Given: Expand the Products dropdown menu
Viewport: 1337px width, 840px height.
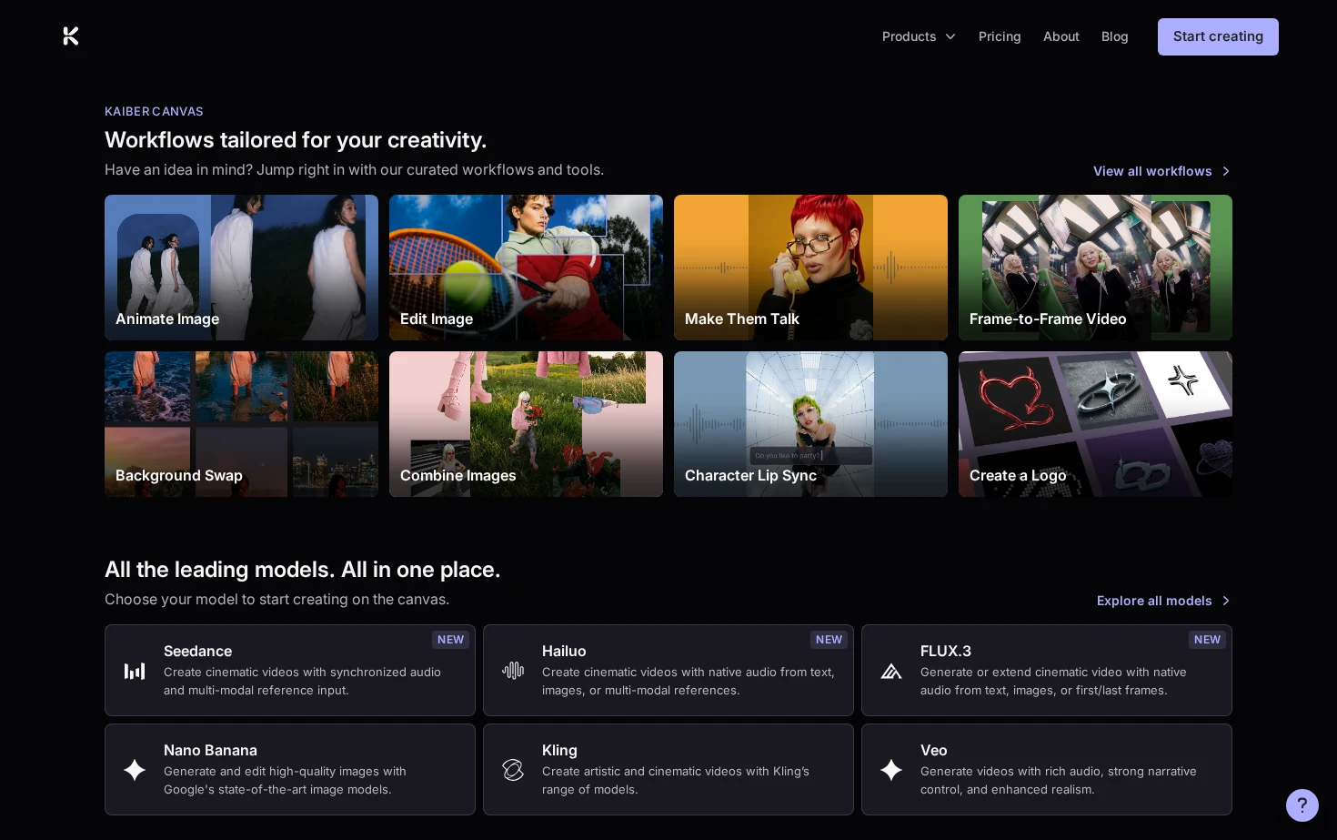Looking at the screenshot, I should [x=919, y=36].
